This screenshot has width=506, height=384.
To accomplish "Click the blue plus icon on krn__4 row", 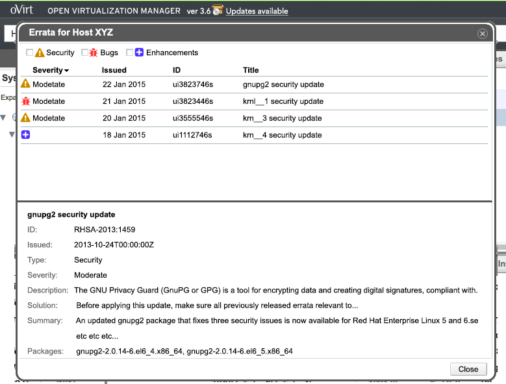I will click(26, 135).
